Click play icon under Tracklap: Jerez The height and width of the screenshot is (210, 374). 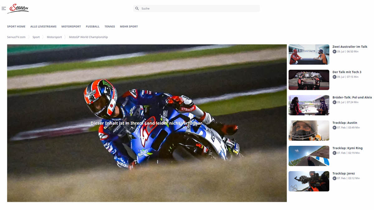click(334, 178)
